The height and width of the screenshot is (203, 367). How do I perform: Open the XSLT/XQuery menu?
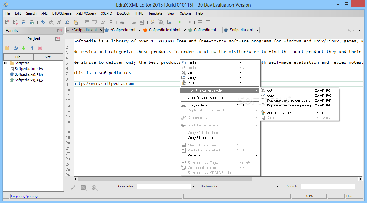(x=86, y=13)
